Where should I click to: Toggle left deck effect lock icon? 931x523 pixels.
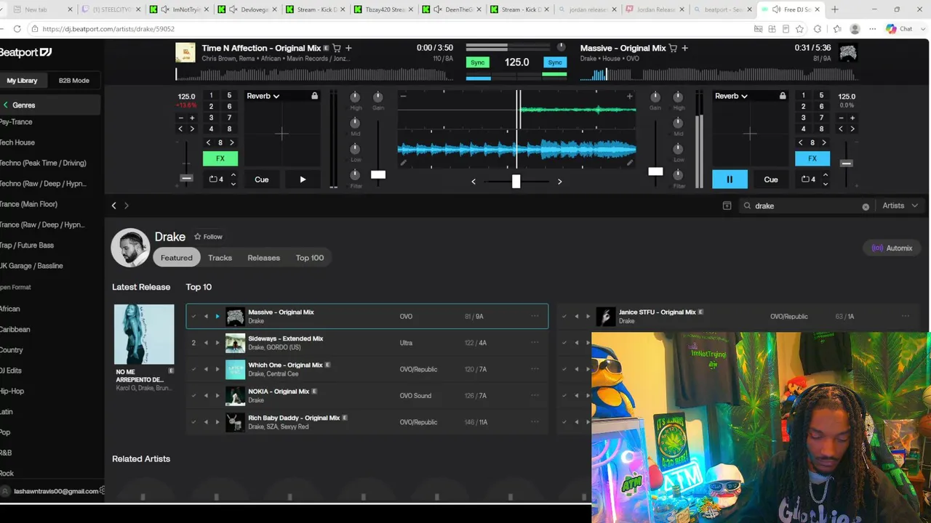coord(314,96)
